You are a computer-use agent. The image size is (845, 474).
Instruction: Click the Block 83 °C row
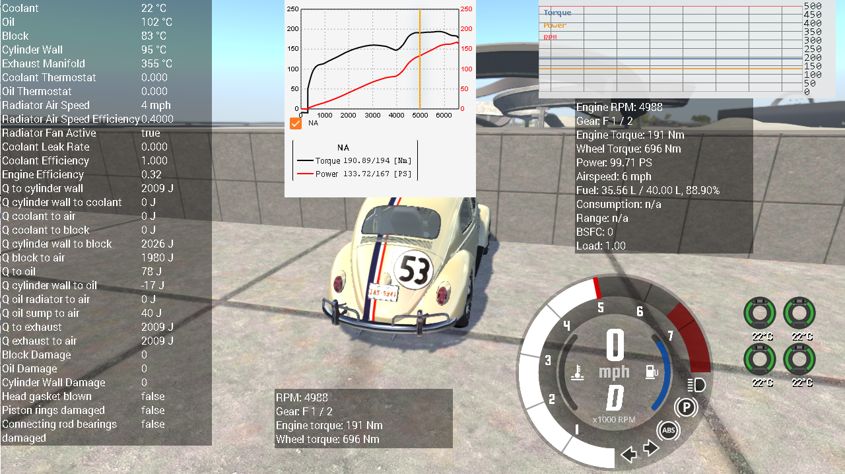(x=106, y=36)
